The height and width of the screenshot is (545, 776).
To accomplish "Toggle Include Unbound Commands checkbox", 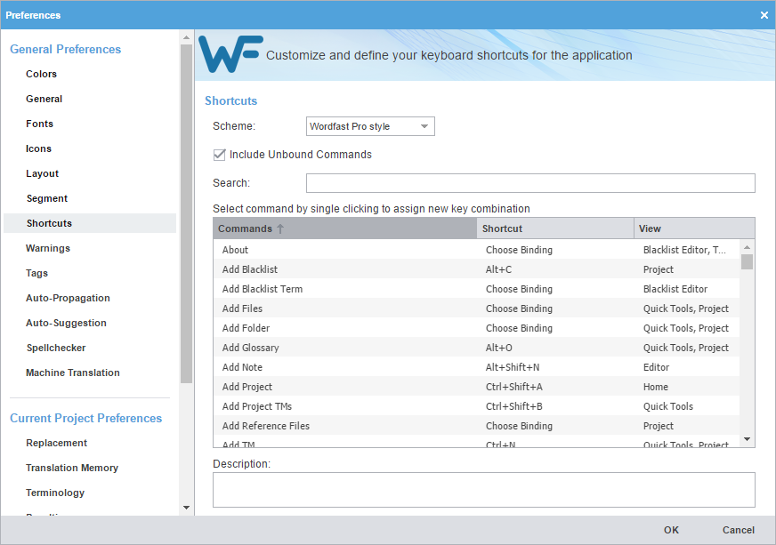I will pyautogui.click(x=219, y=155).
